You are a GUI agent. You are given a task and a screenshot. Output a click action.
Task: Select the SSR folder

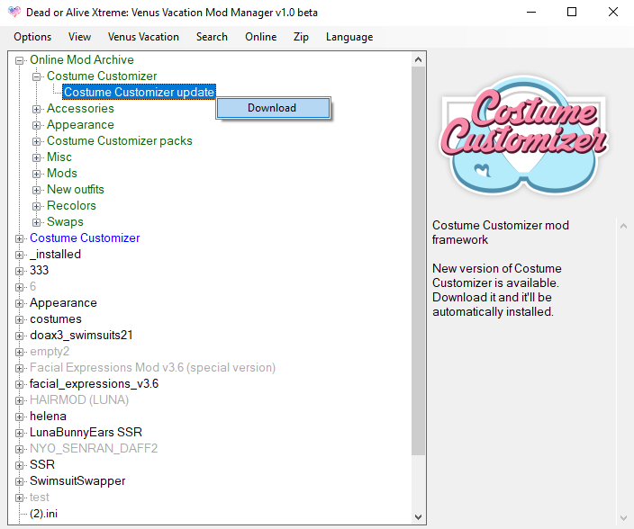[x=42, y=464]
